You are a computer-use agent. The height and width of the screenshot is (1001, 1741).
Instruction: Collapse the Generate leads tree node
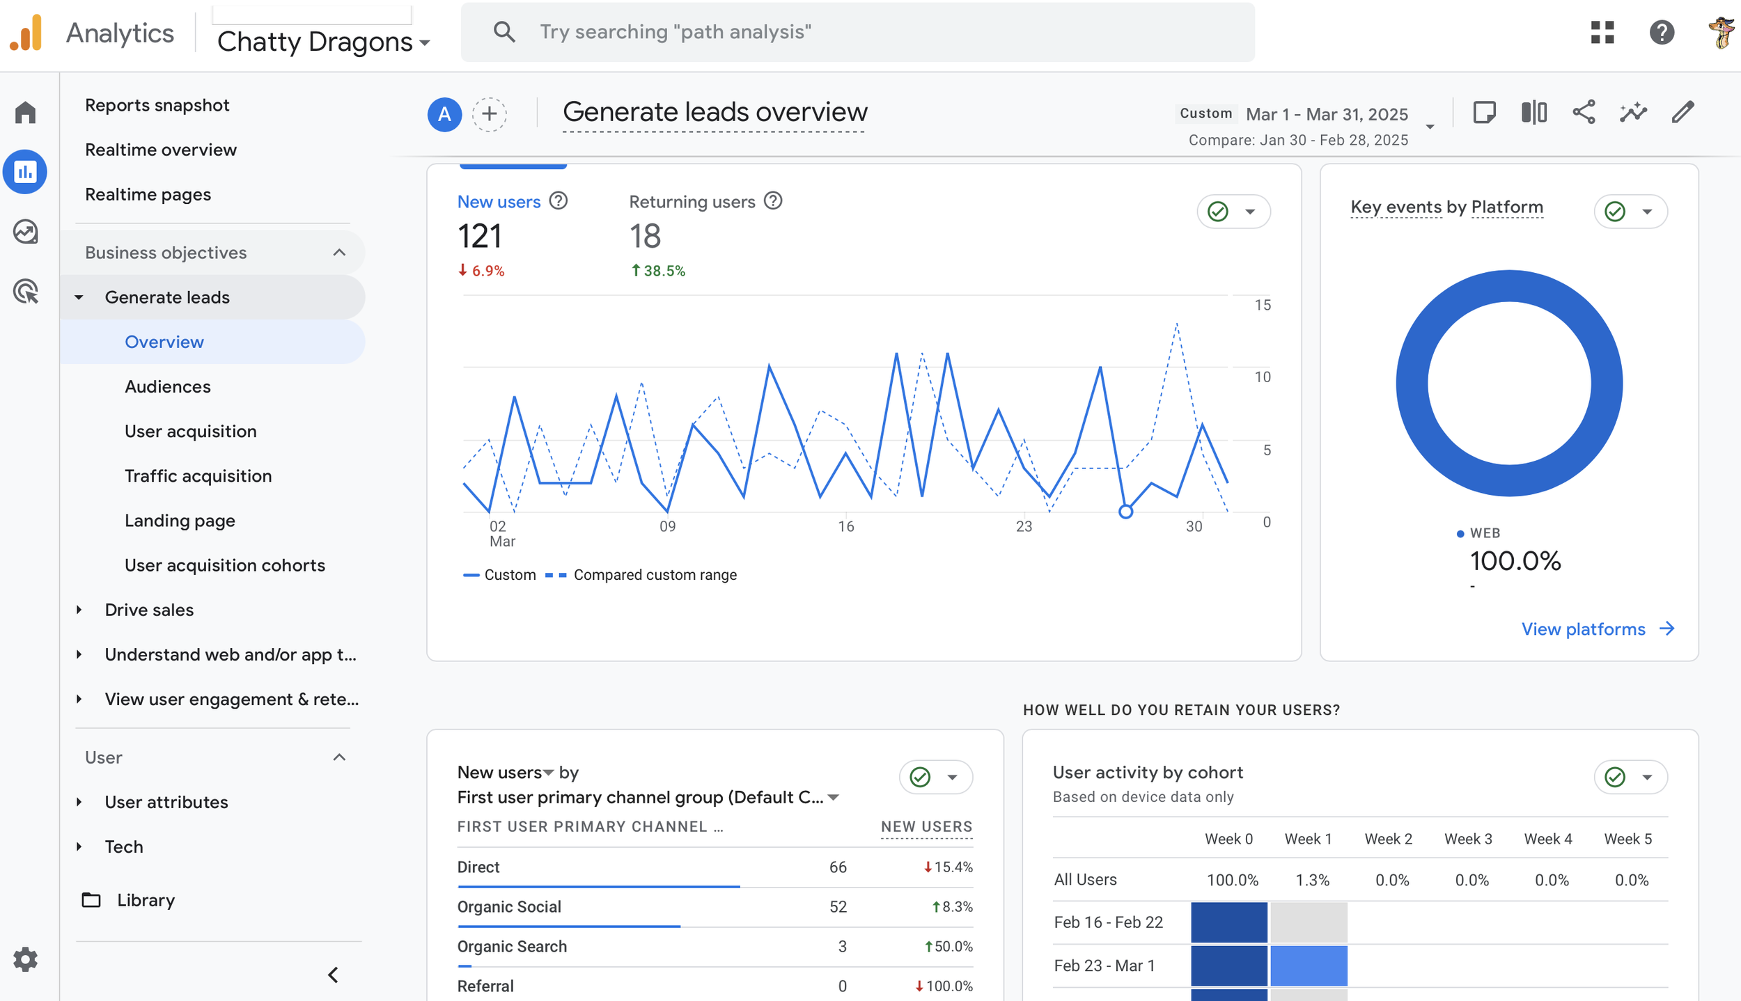coord(79,297)
